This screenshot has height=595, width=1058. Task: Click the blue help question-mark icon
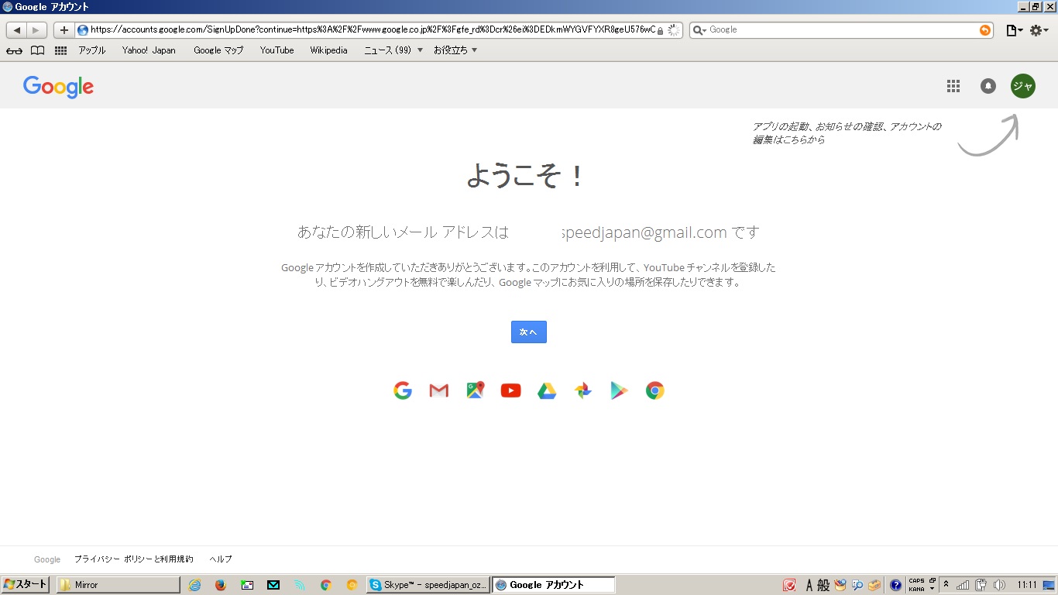point(896,585)
